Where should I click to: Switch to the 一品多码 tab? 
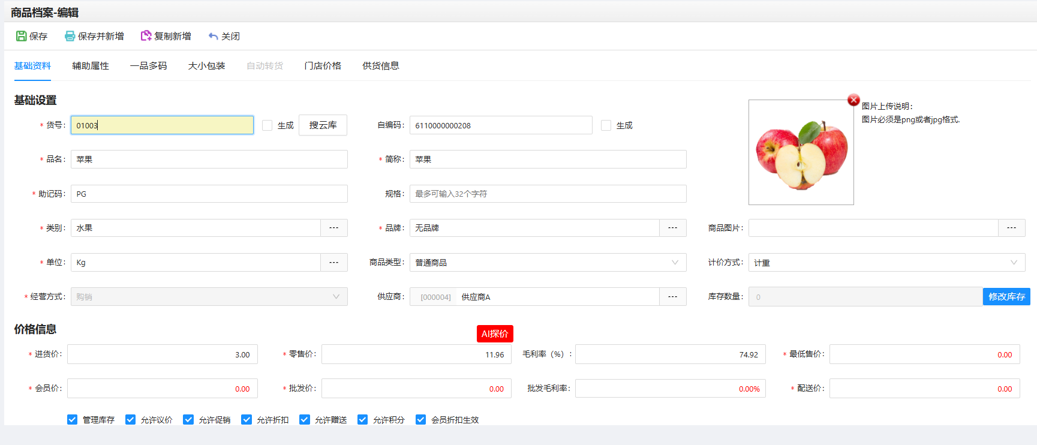pos(148,66)
